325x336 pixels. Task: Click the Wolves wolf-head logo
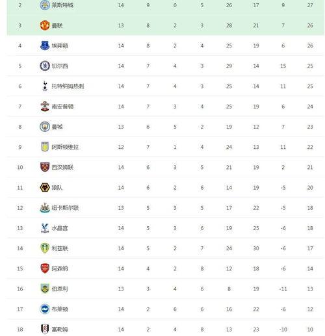45,187
